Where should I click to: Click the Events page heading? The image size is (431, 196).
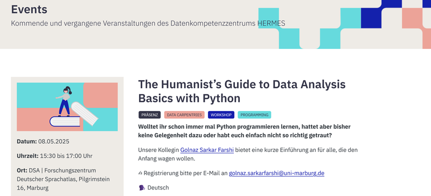pos(29,9)
